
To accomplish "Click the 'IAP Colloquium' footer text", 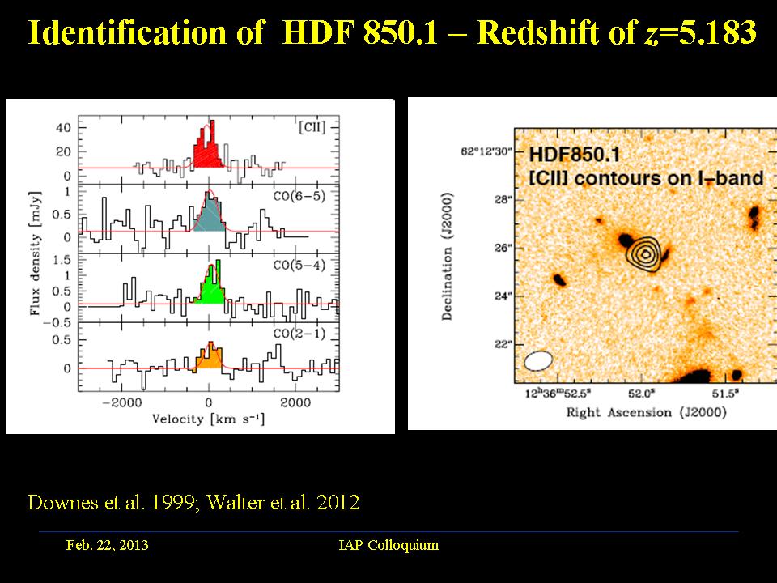I will click(x=388, y=545).
